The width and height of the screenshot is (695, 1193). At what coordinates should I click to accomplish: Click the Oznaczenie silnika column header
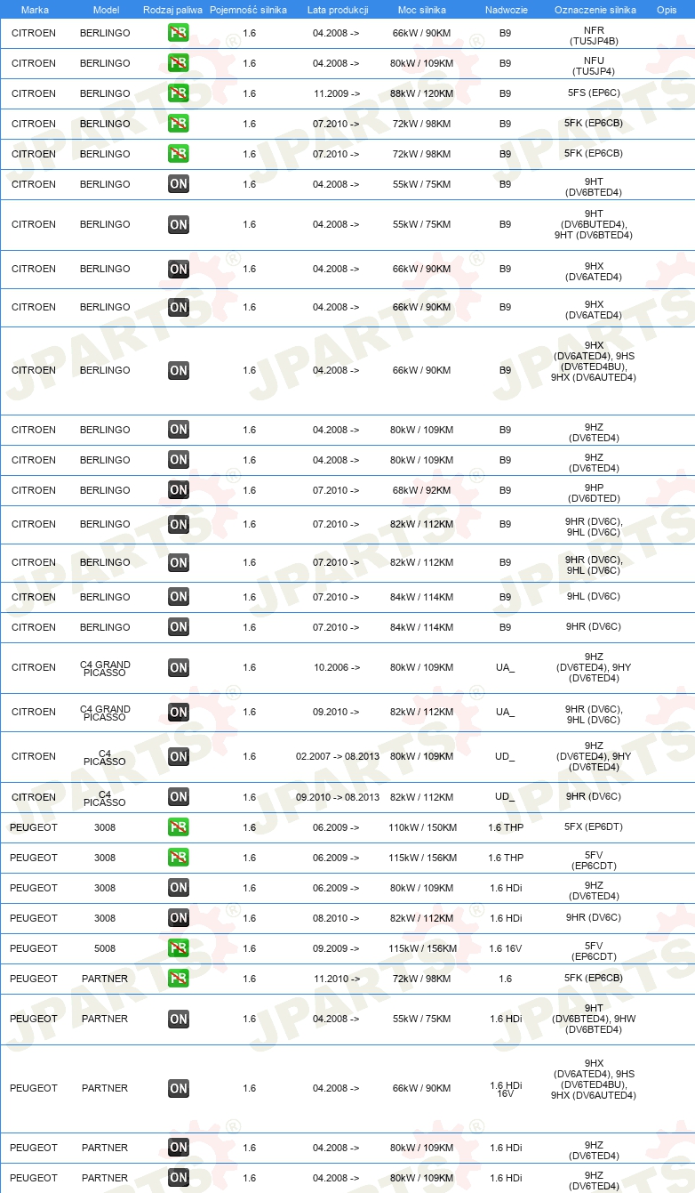[595, 9]
